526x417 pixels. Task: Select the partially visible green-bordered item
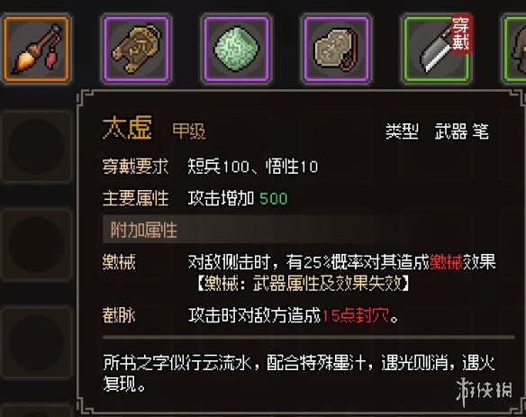pyautogui.click(x=514, y=49)
